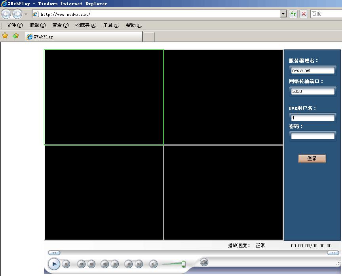Click the rewind button

[81, 264]
